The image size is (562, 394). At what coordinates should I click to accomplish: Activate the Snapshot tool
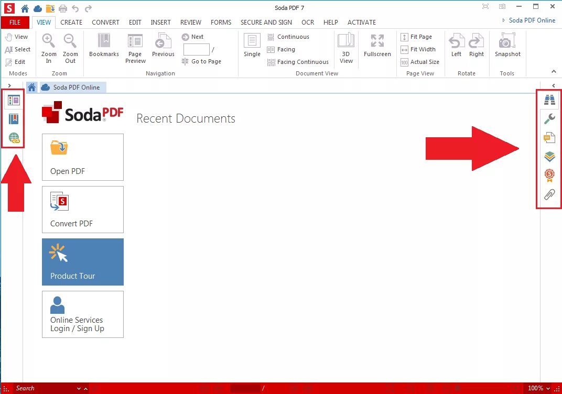pyautogui.click(x=507, y=45)
